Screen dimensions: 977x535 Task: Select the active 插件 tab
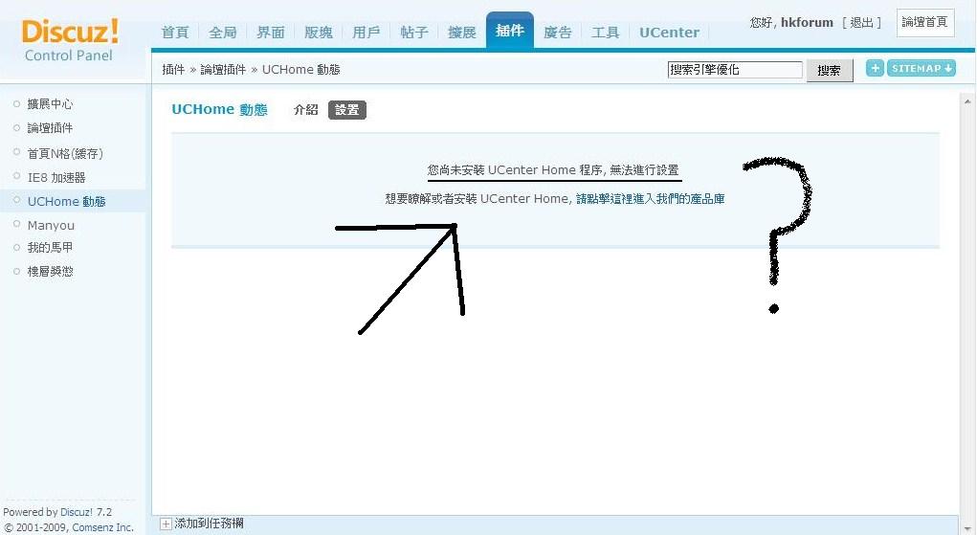point(510,30)
